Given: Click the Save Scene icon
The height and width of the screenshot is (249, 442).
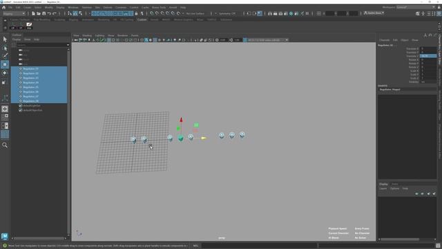Looking at the screenshot, I should tap(44, 13).
